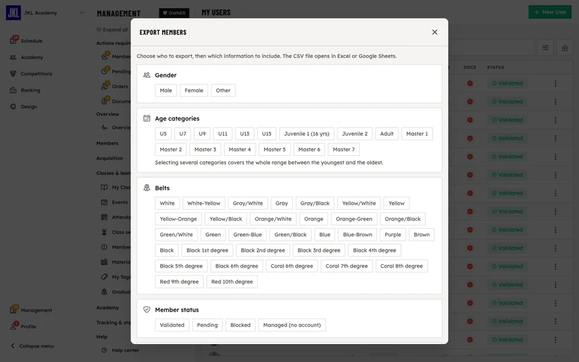The height and width of the screenshot is (362, 579).
Task: Toggle the U15 age category
Action: [x=267, y=134]
